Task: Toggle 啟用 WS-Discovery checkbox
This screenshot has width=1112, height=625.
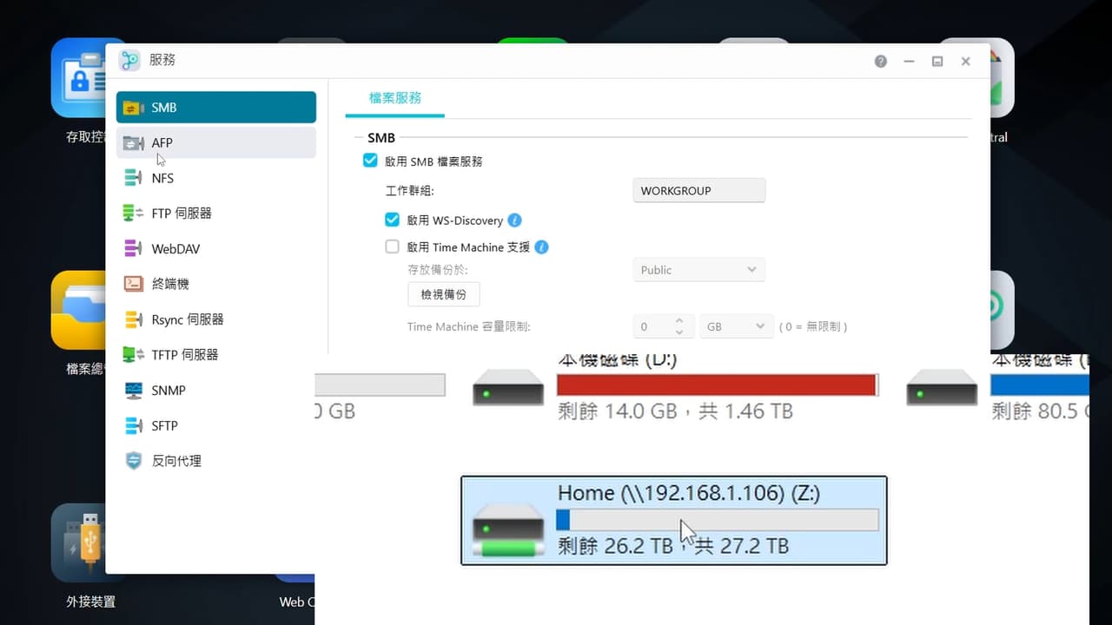Action: [393, 220]
